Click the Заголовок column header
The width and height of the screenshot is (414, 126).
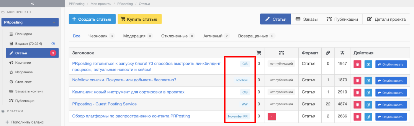point(83,53)
